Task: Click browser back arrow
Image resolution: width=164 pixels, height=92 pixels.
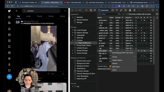Action: pyautogui.click(x=8, y=6)
